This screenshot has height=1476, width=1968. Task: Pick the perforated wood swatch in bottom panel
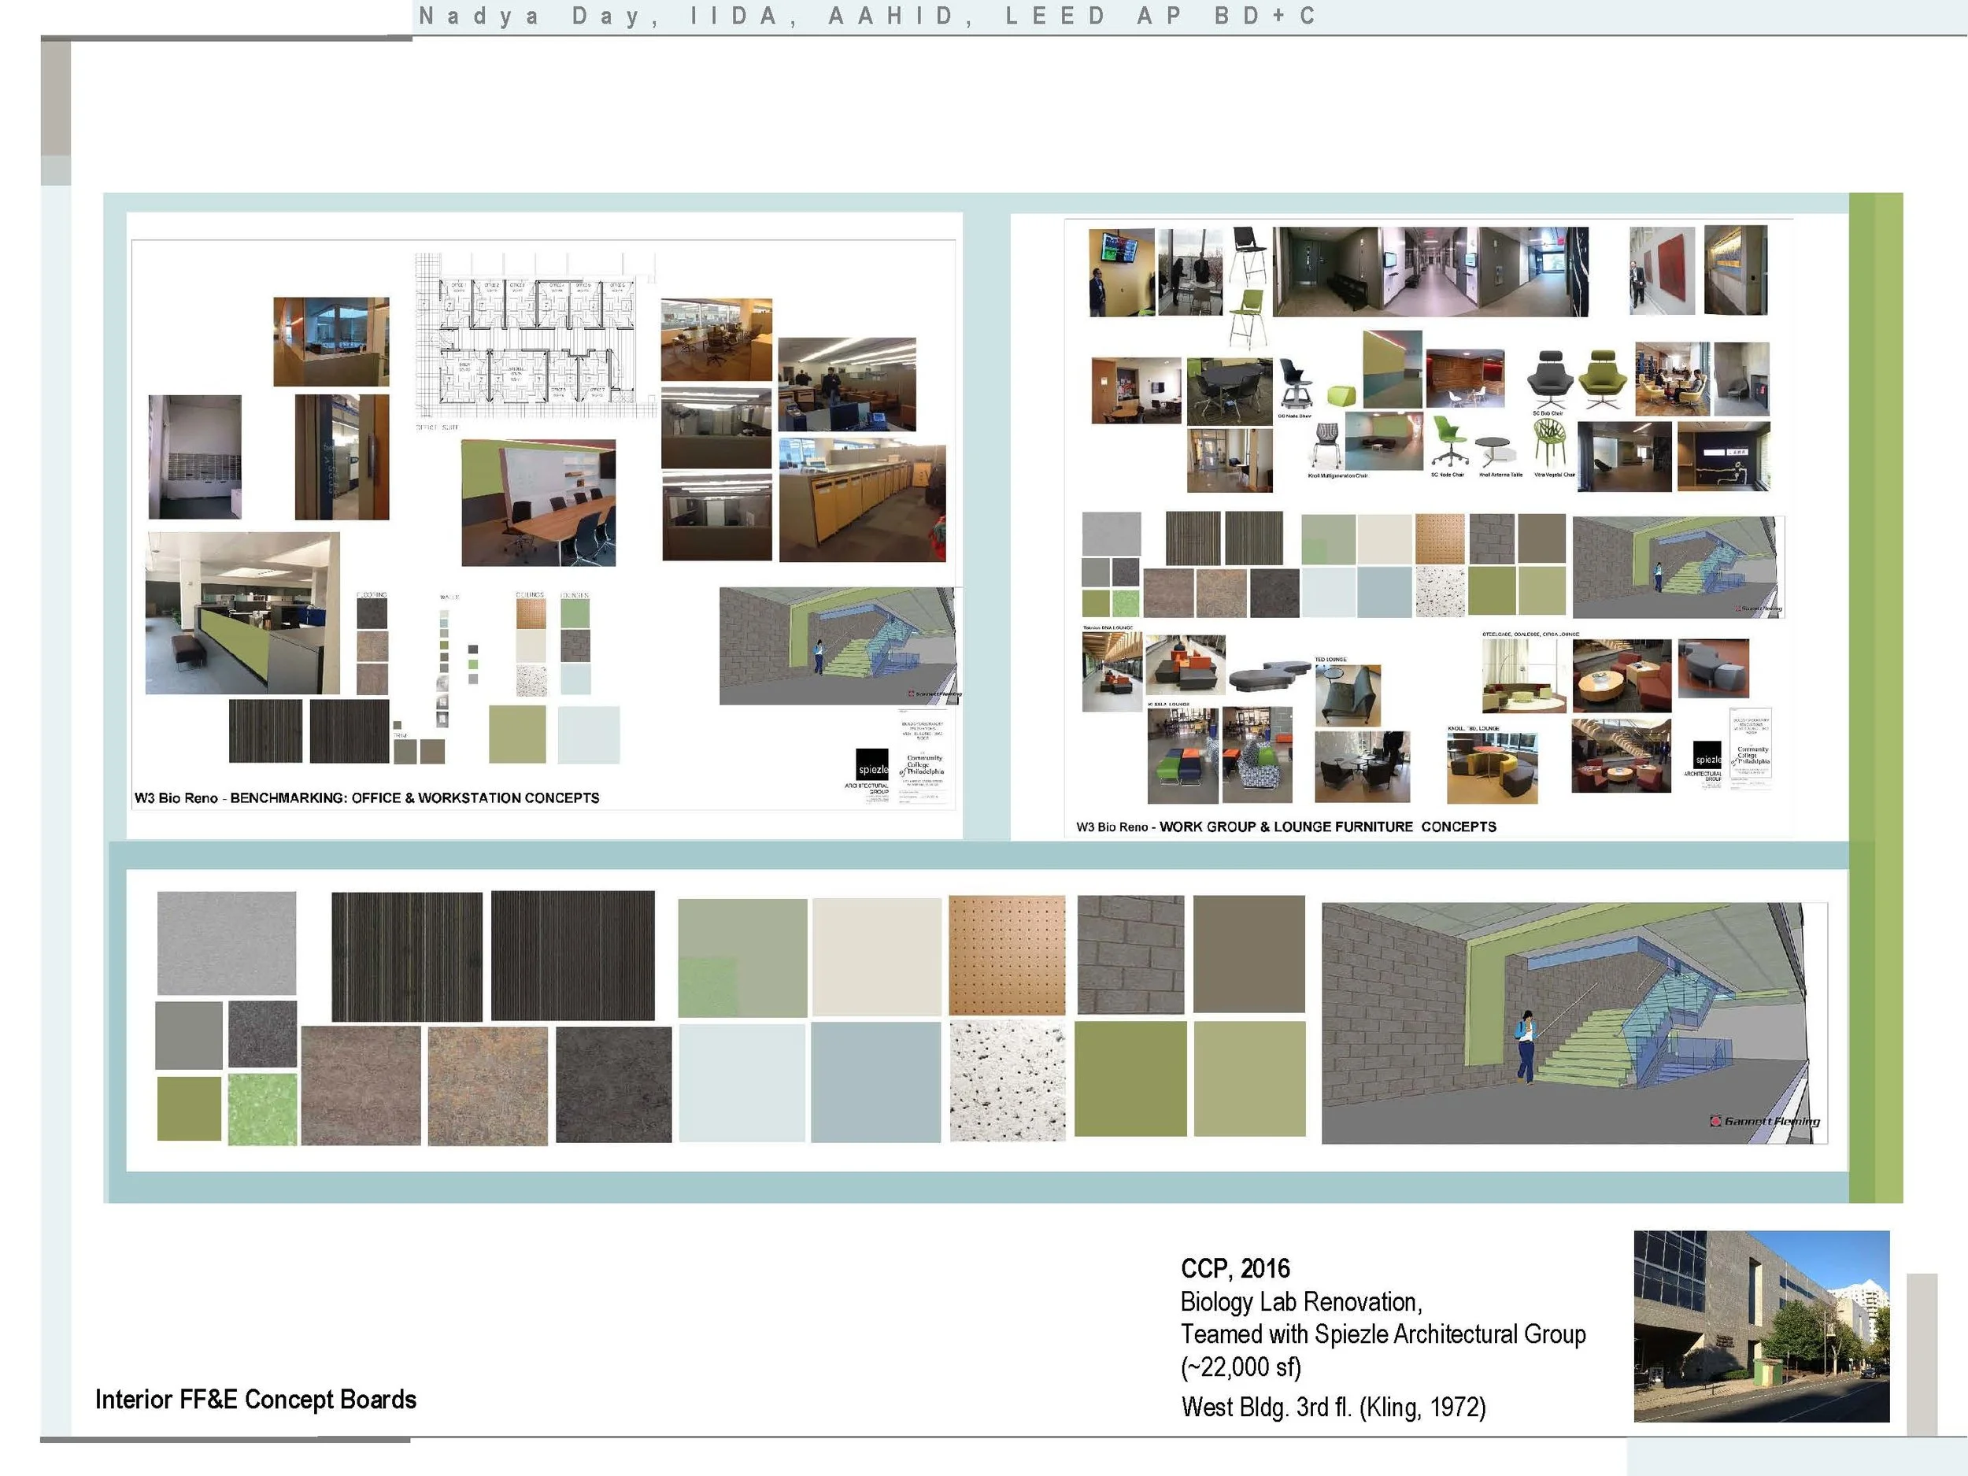point(1006,955)
